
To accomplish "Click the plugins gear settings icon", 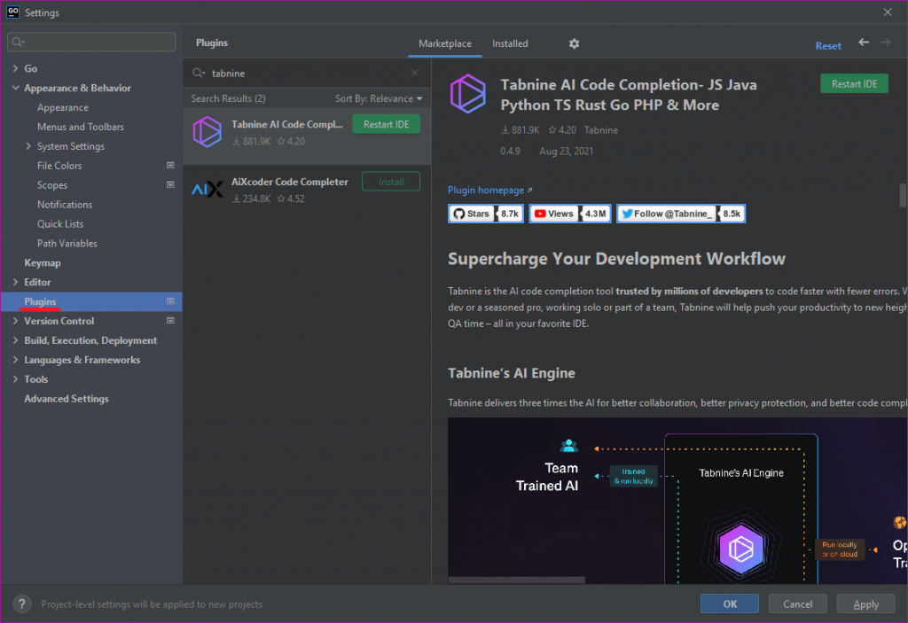I will pyautogui.click(x=574, y=43).
